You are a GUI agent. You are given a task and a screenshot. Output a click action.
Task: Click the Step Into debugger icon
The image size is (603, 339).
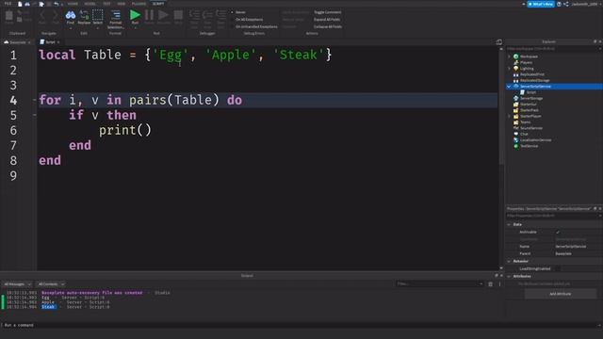pyautogui.click(x=194, y=15)
